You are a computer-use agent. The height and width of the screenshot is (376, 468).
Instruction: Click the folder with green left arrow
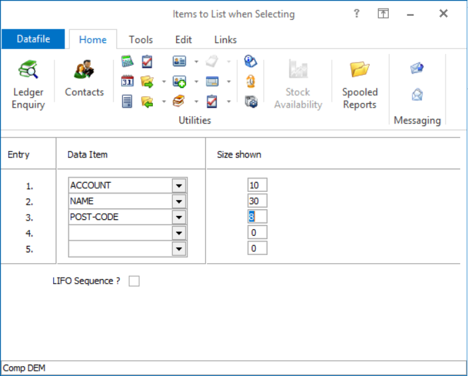(x=147, y=102)
